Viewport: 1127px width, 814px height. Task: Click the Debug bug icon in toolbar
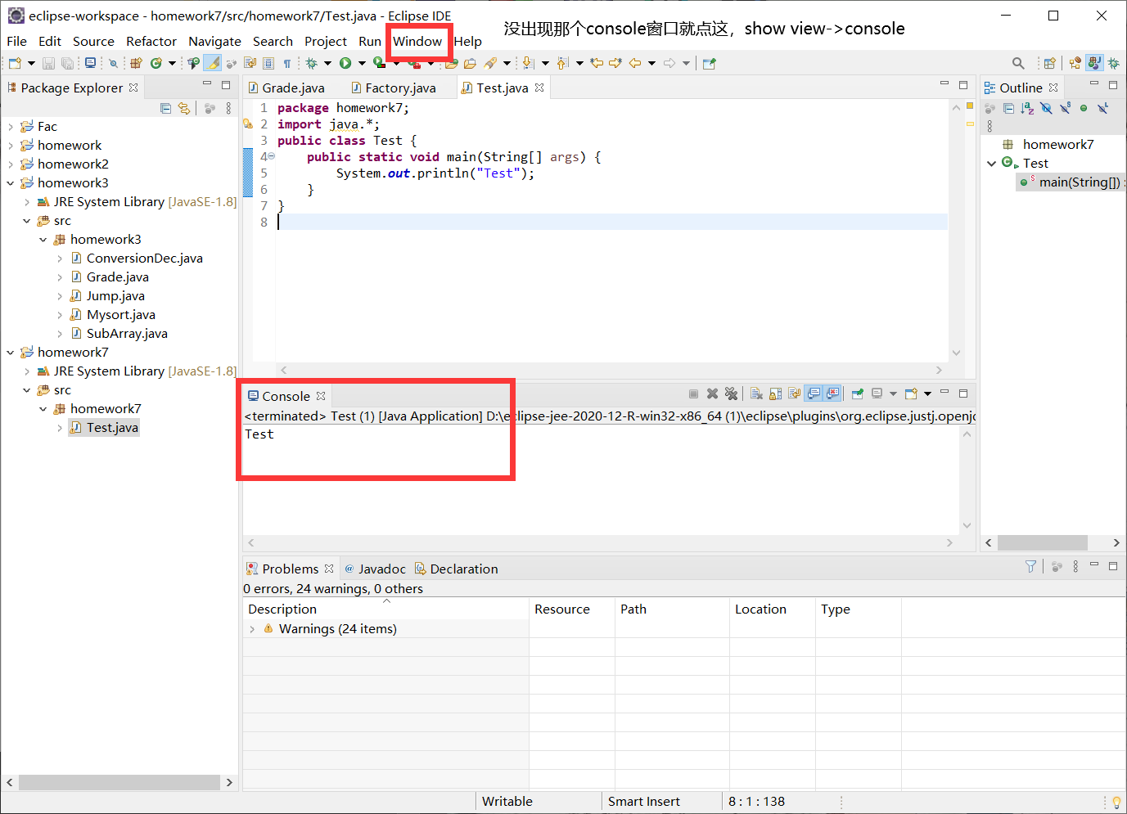pos(311,63)
